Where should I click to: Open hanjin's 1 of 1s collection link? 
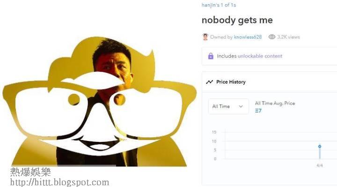click(x=219, y=5)
